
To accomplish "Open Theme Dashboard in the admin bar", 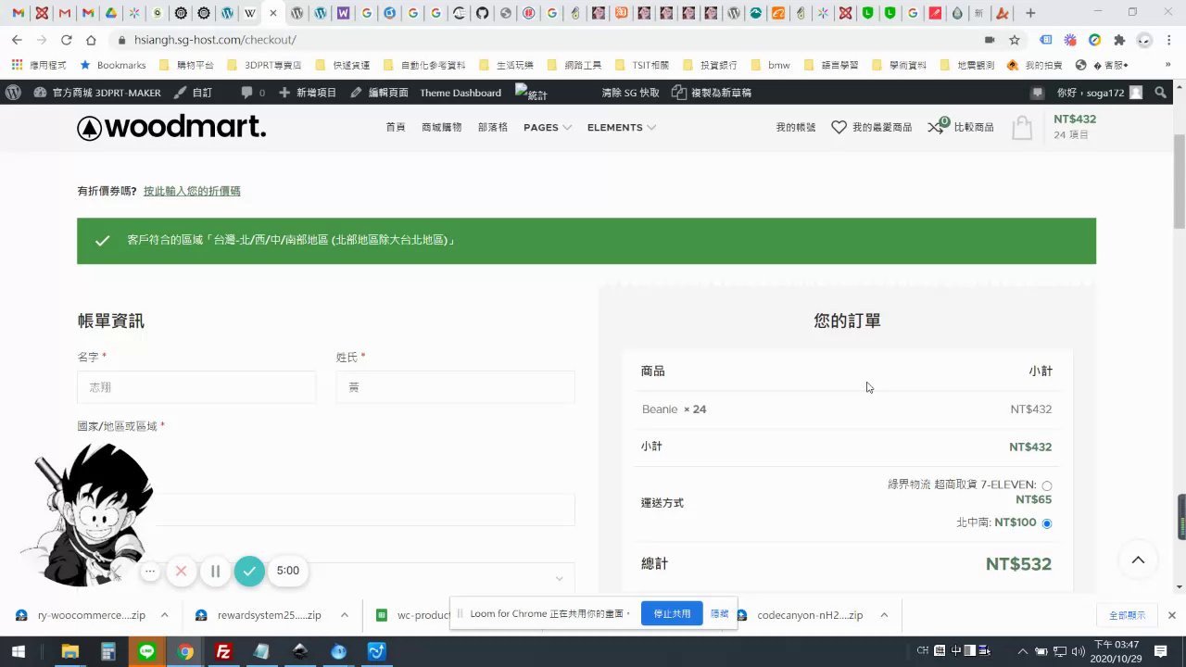I will pyautogui.click(x=461, y=93).
